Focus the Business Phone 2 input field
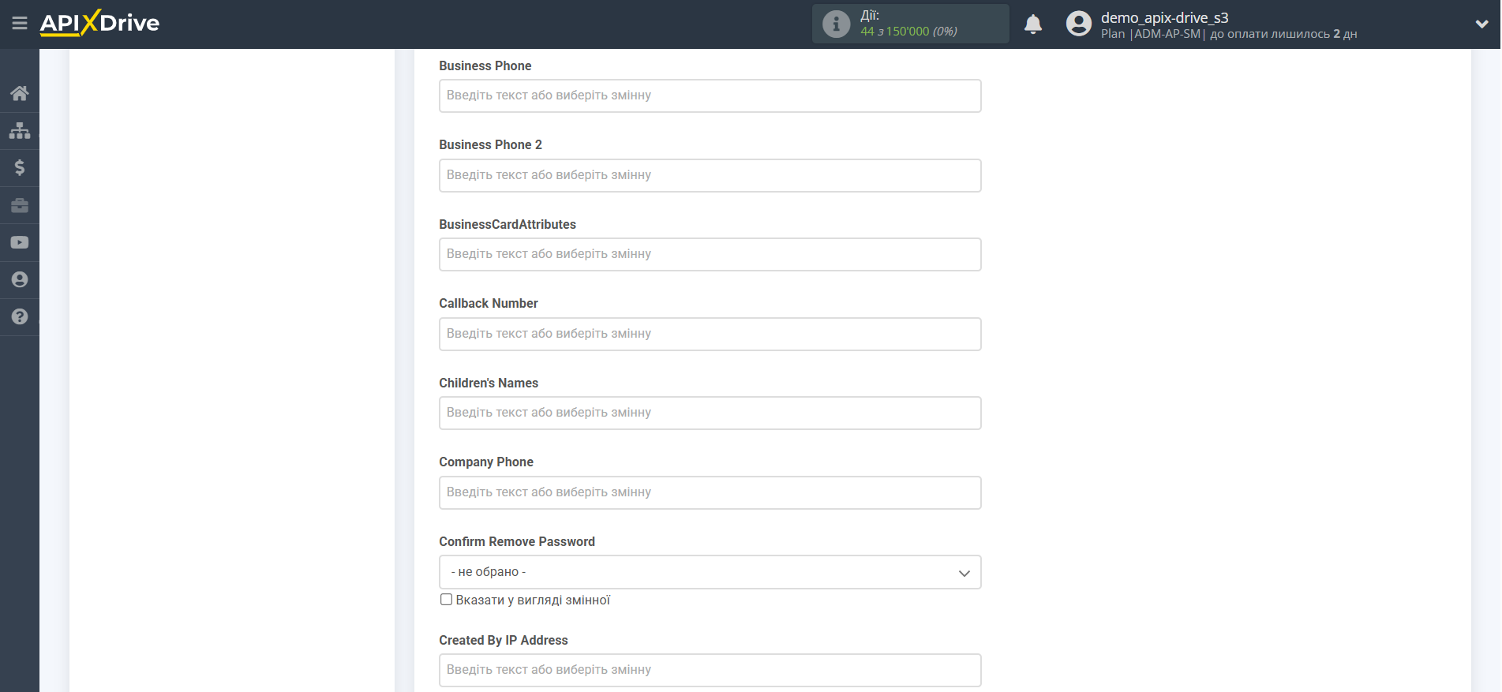This screenshot has height=692, width=1502. click(x=710, y=175)
